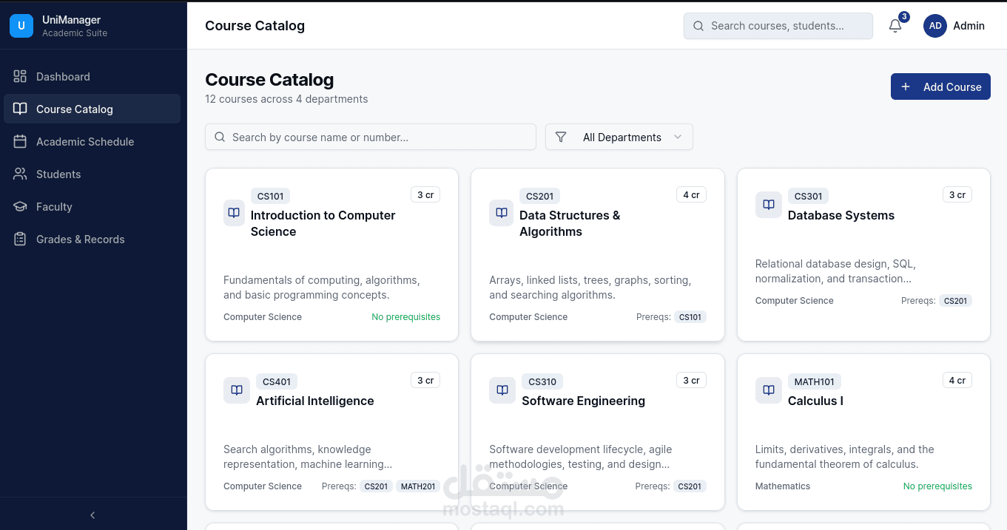This screenshot has height=530, width=1007.
Task: Click CS201 prerequisite tag on Database Systems
Action: 955,301
